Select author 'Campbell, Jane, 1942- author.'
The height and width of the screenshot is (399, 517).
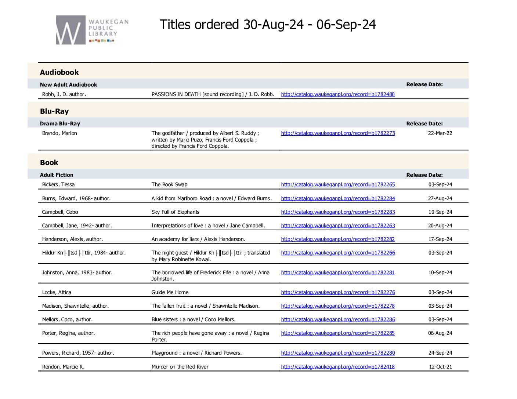pos(77,226)
